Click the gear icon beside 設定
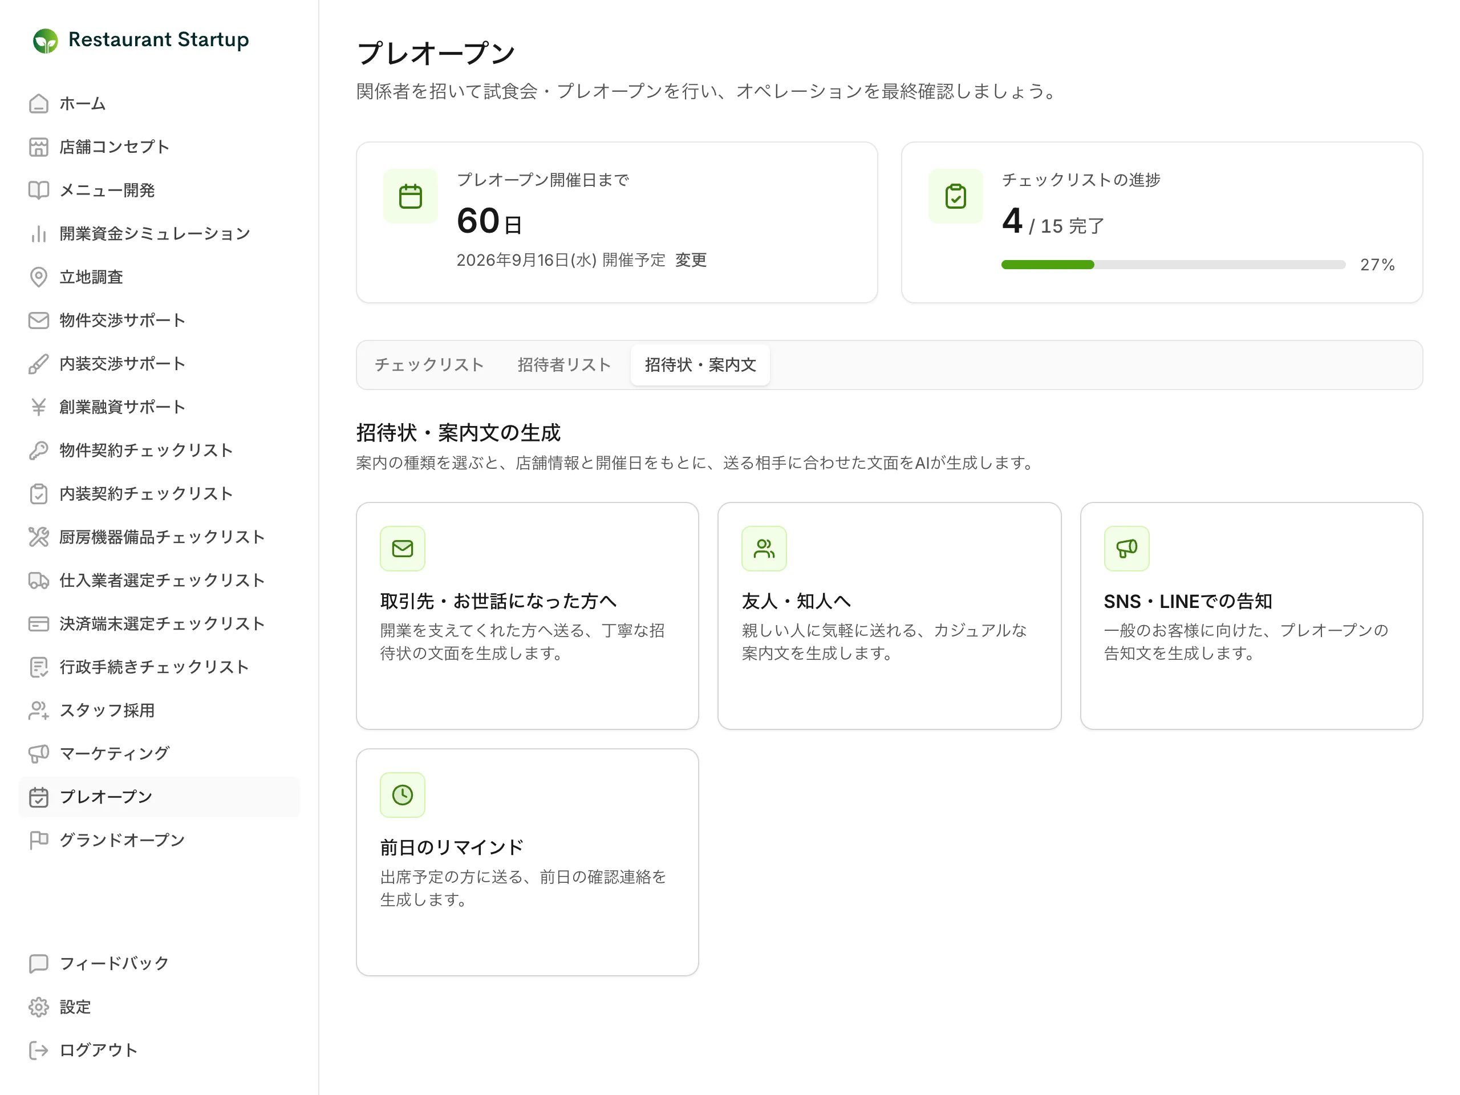Viewport: 1460px width, 1095px height. pos(39,1007)
